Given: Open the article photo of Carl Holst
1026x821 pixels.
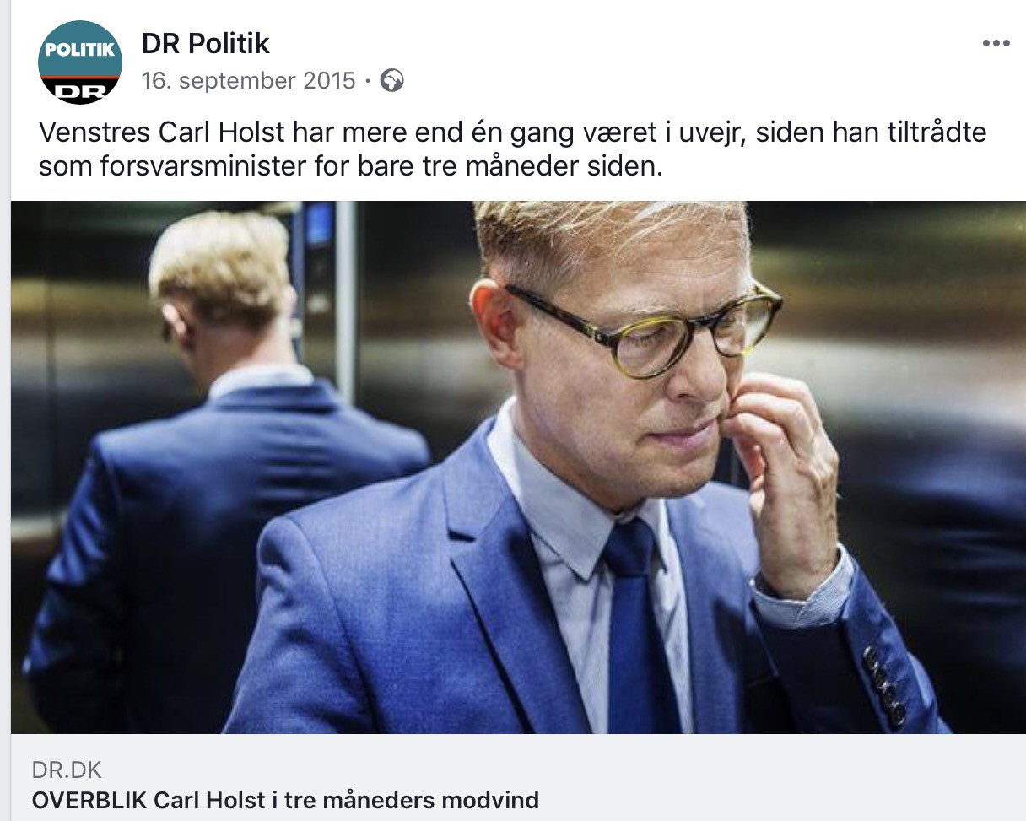Looking at the screenshot, I should (518, 467).
